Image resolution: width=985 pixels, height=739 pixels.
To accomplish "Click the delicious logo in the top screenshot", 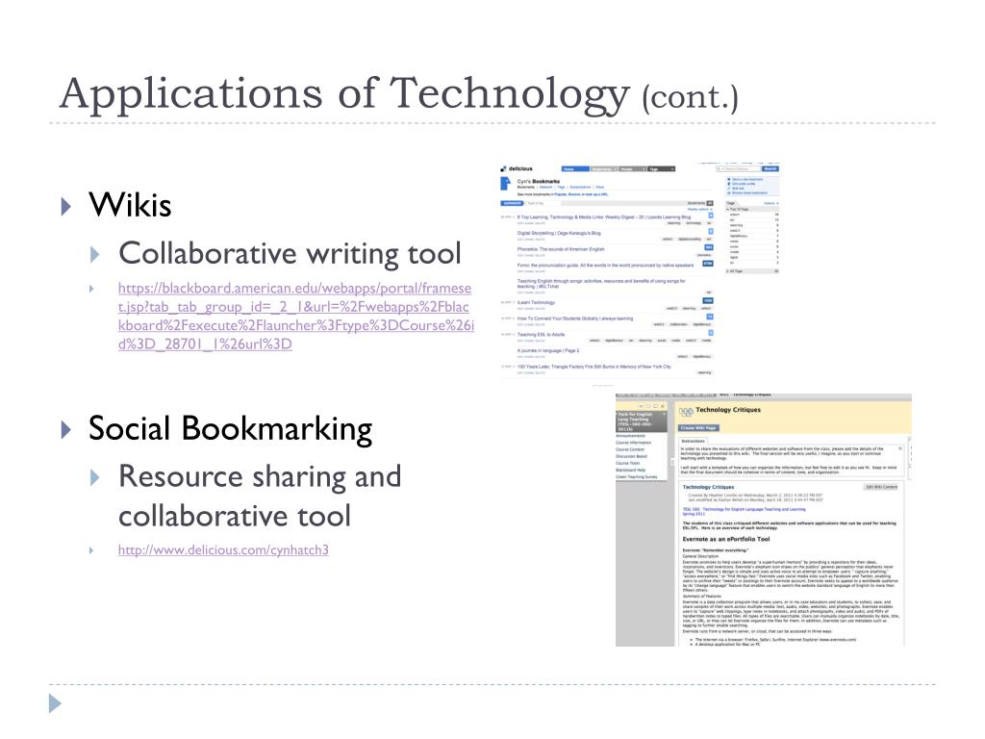I will pyautogui.click(x=517, y=168).
